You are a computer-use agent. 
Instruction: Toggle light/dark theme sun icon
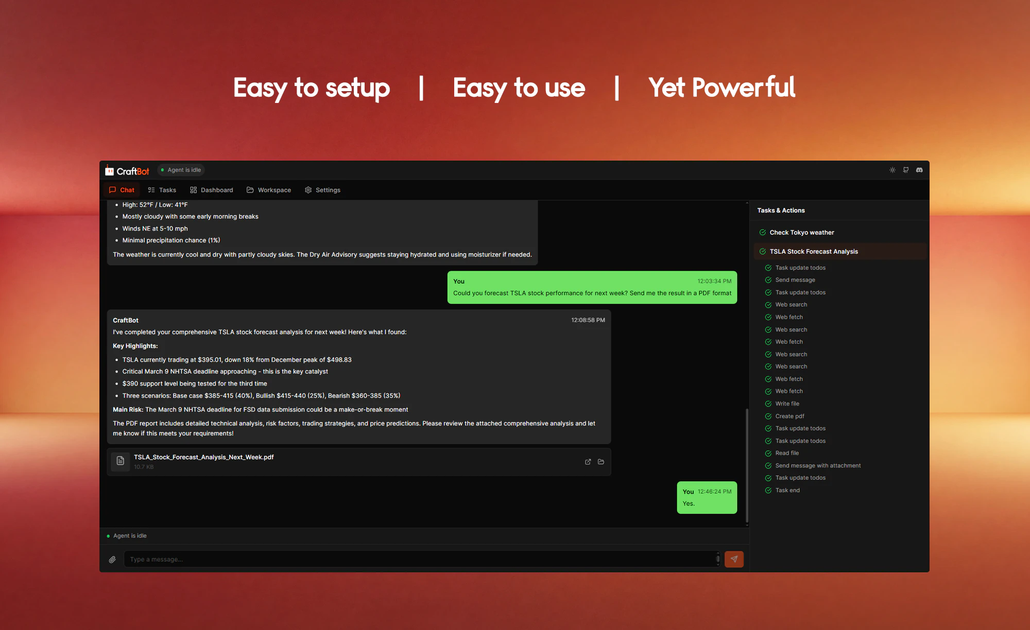(892, 170)
